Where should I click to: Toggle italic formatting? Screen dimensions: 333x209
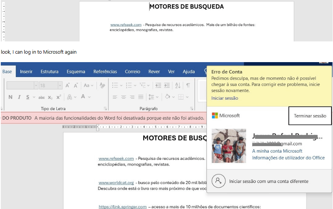(x=19, y=97)
